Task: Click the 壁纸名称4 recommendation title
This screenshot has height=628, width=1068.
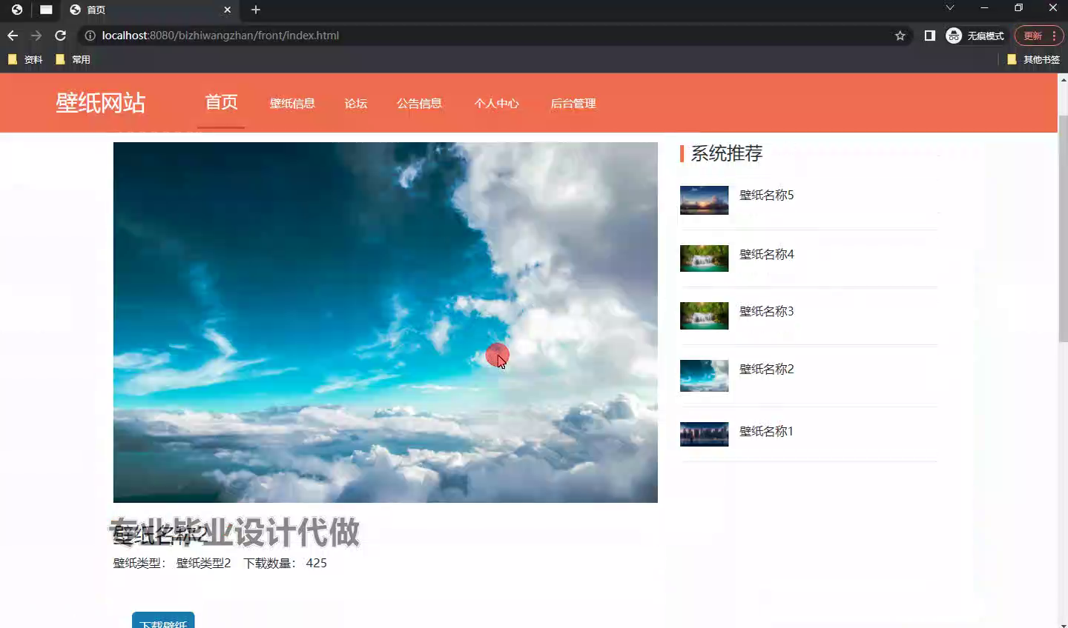Action: [x=767, y=254]
